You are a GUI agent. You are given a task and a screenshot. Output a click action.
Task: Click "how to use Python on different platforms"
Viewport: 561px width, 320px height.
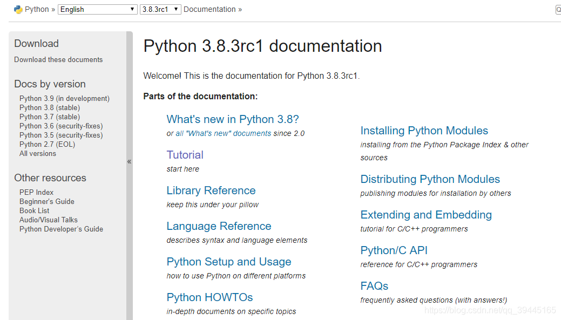click(236, 276)
